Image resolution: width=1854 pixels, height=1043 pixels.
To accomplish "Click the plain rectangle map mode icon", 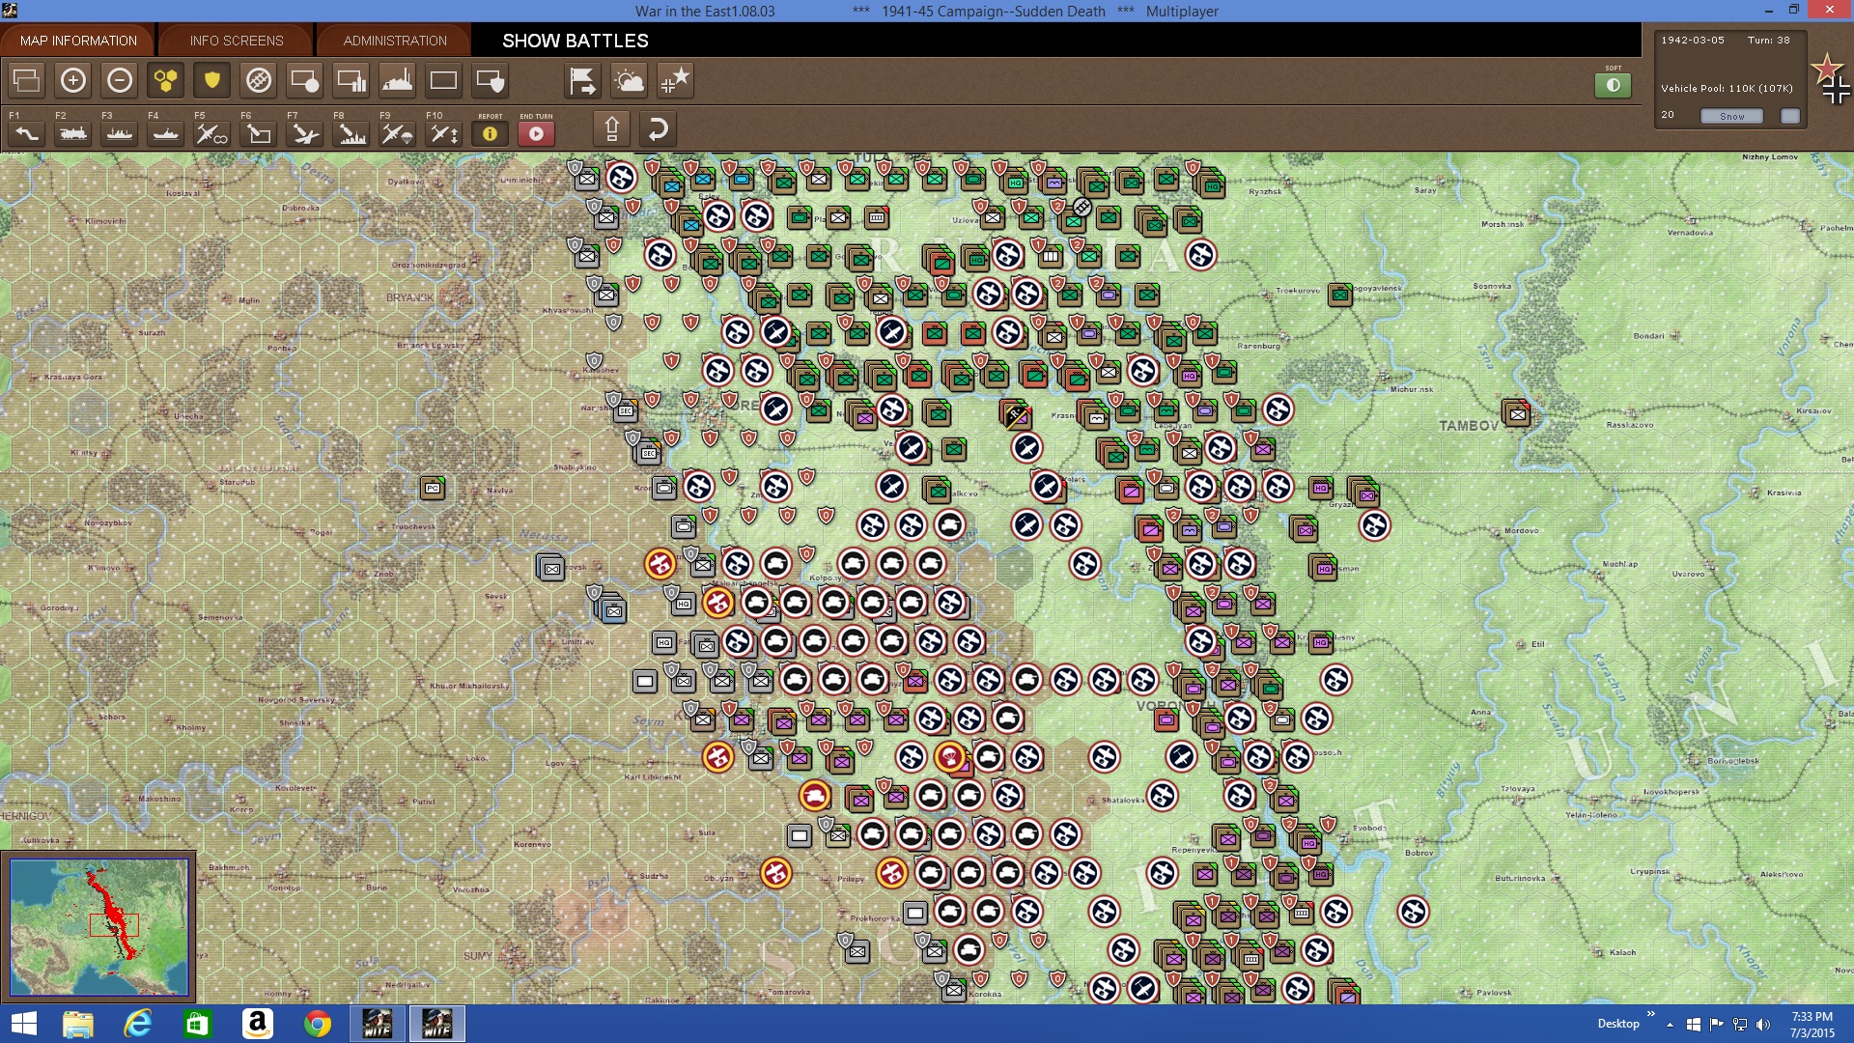I will pos(444,80).
